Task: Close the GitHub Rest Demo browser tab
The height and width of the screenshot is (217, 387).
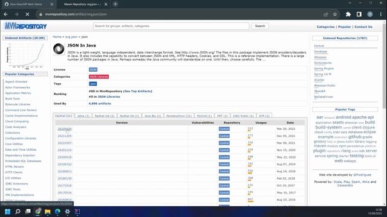Action: [51, 4]
